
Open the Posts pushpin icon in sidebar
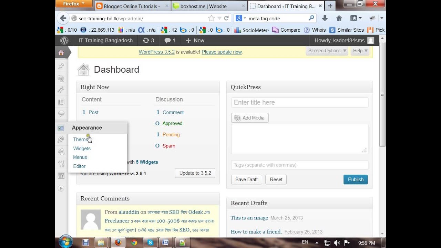tap(61, 66)
